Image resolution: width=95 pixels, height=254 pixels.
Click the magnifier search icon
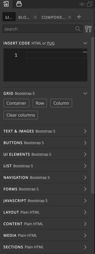click(x=78, y=29)
